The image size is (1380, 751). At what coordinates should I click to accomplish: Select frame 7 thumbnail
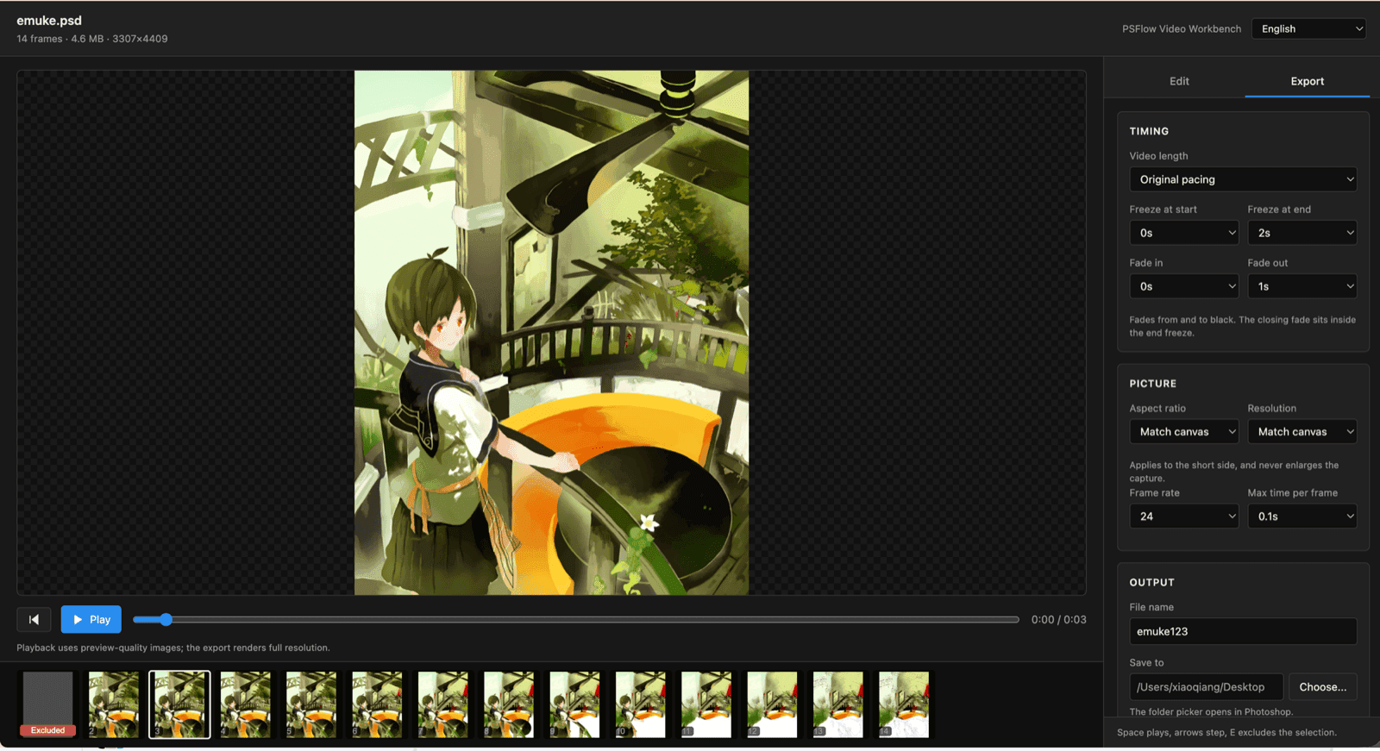coord(443,704)
